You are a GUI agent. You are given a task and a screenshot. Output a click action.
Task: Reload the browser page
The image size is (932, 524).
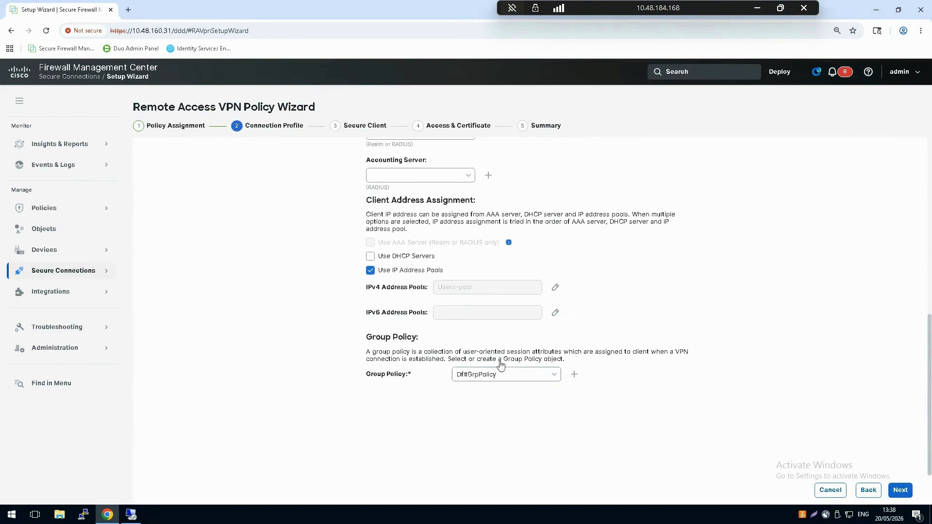[x=46, y=31]
